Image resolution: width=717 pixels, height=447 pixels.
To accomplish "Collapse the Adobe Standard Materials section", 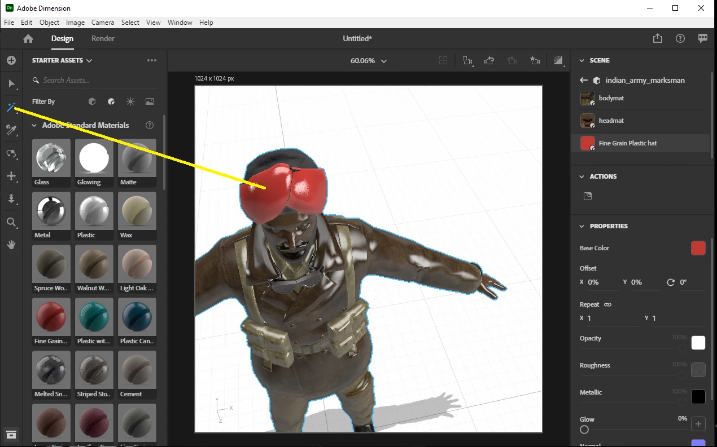I will (x=34, y=125).
